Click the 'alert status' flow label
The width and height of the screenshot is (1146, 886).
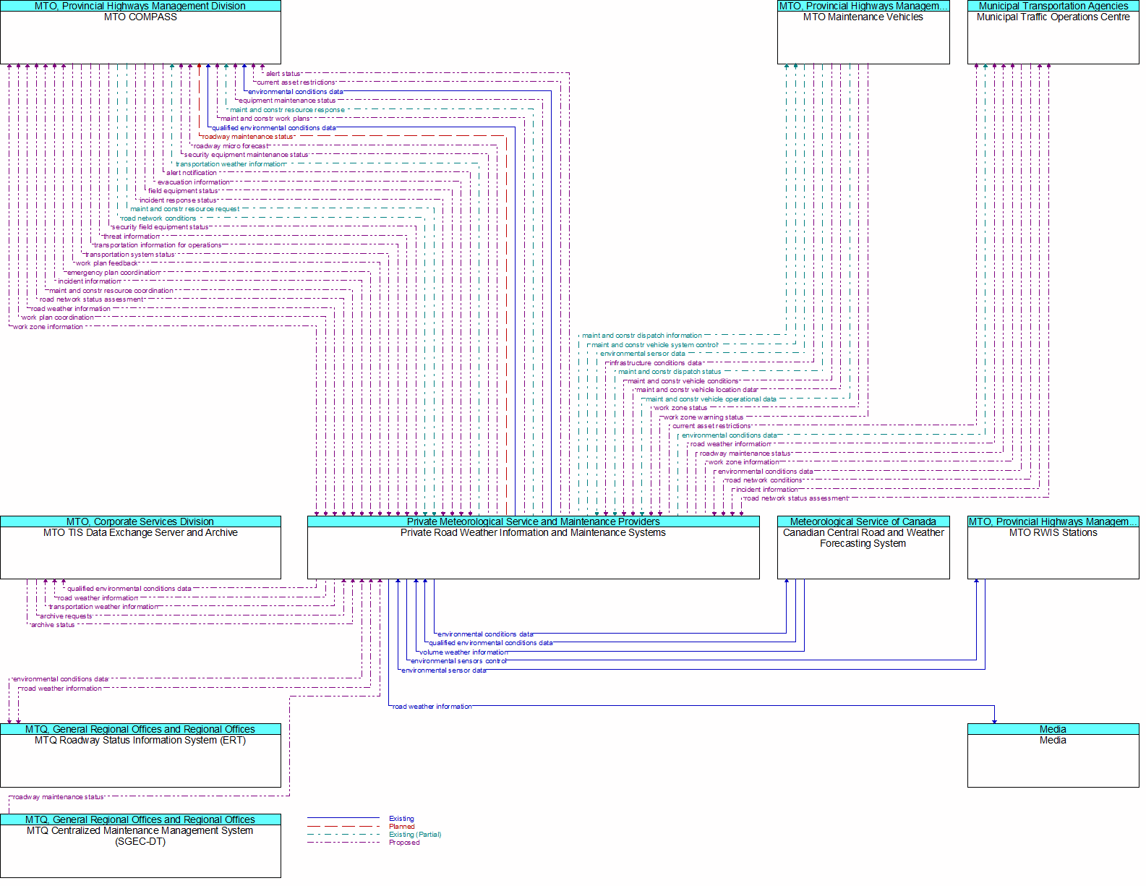pos(283,74)
